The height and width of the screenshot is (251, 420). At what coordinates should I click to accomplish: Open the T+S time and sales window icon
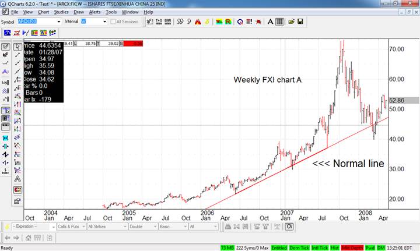159,22
